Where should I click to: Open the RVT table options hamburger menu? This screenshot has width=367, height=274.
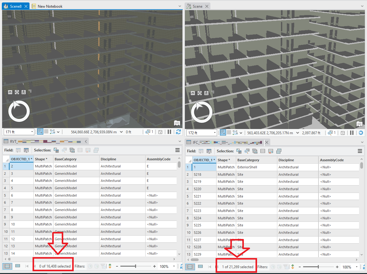point(178,150)
